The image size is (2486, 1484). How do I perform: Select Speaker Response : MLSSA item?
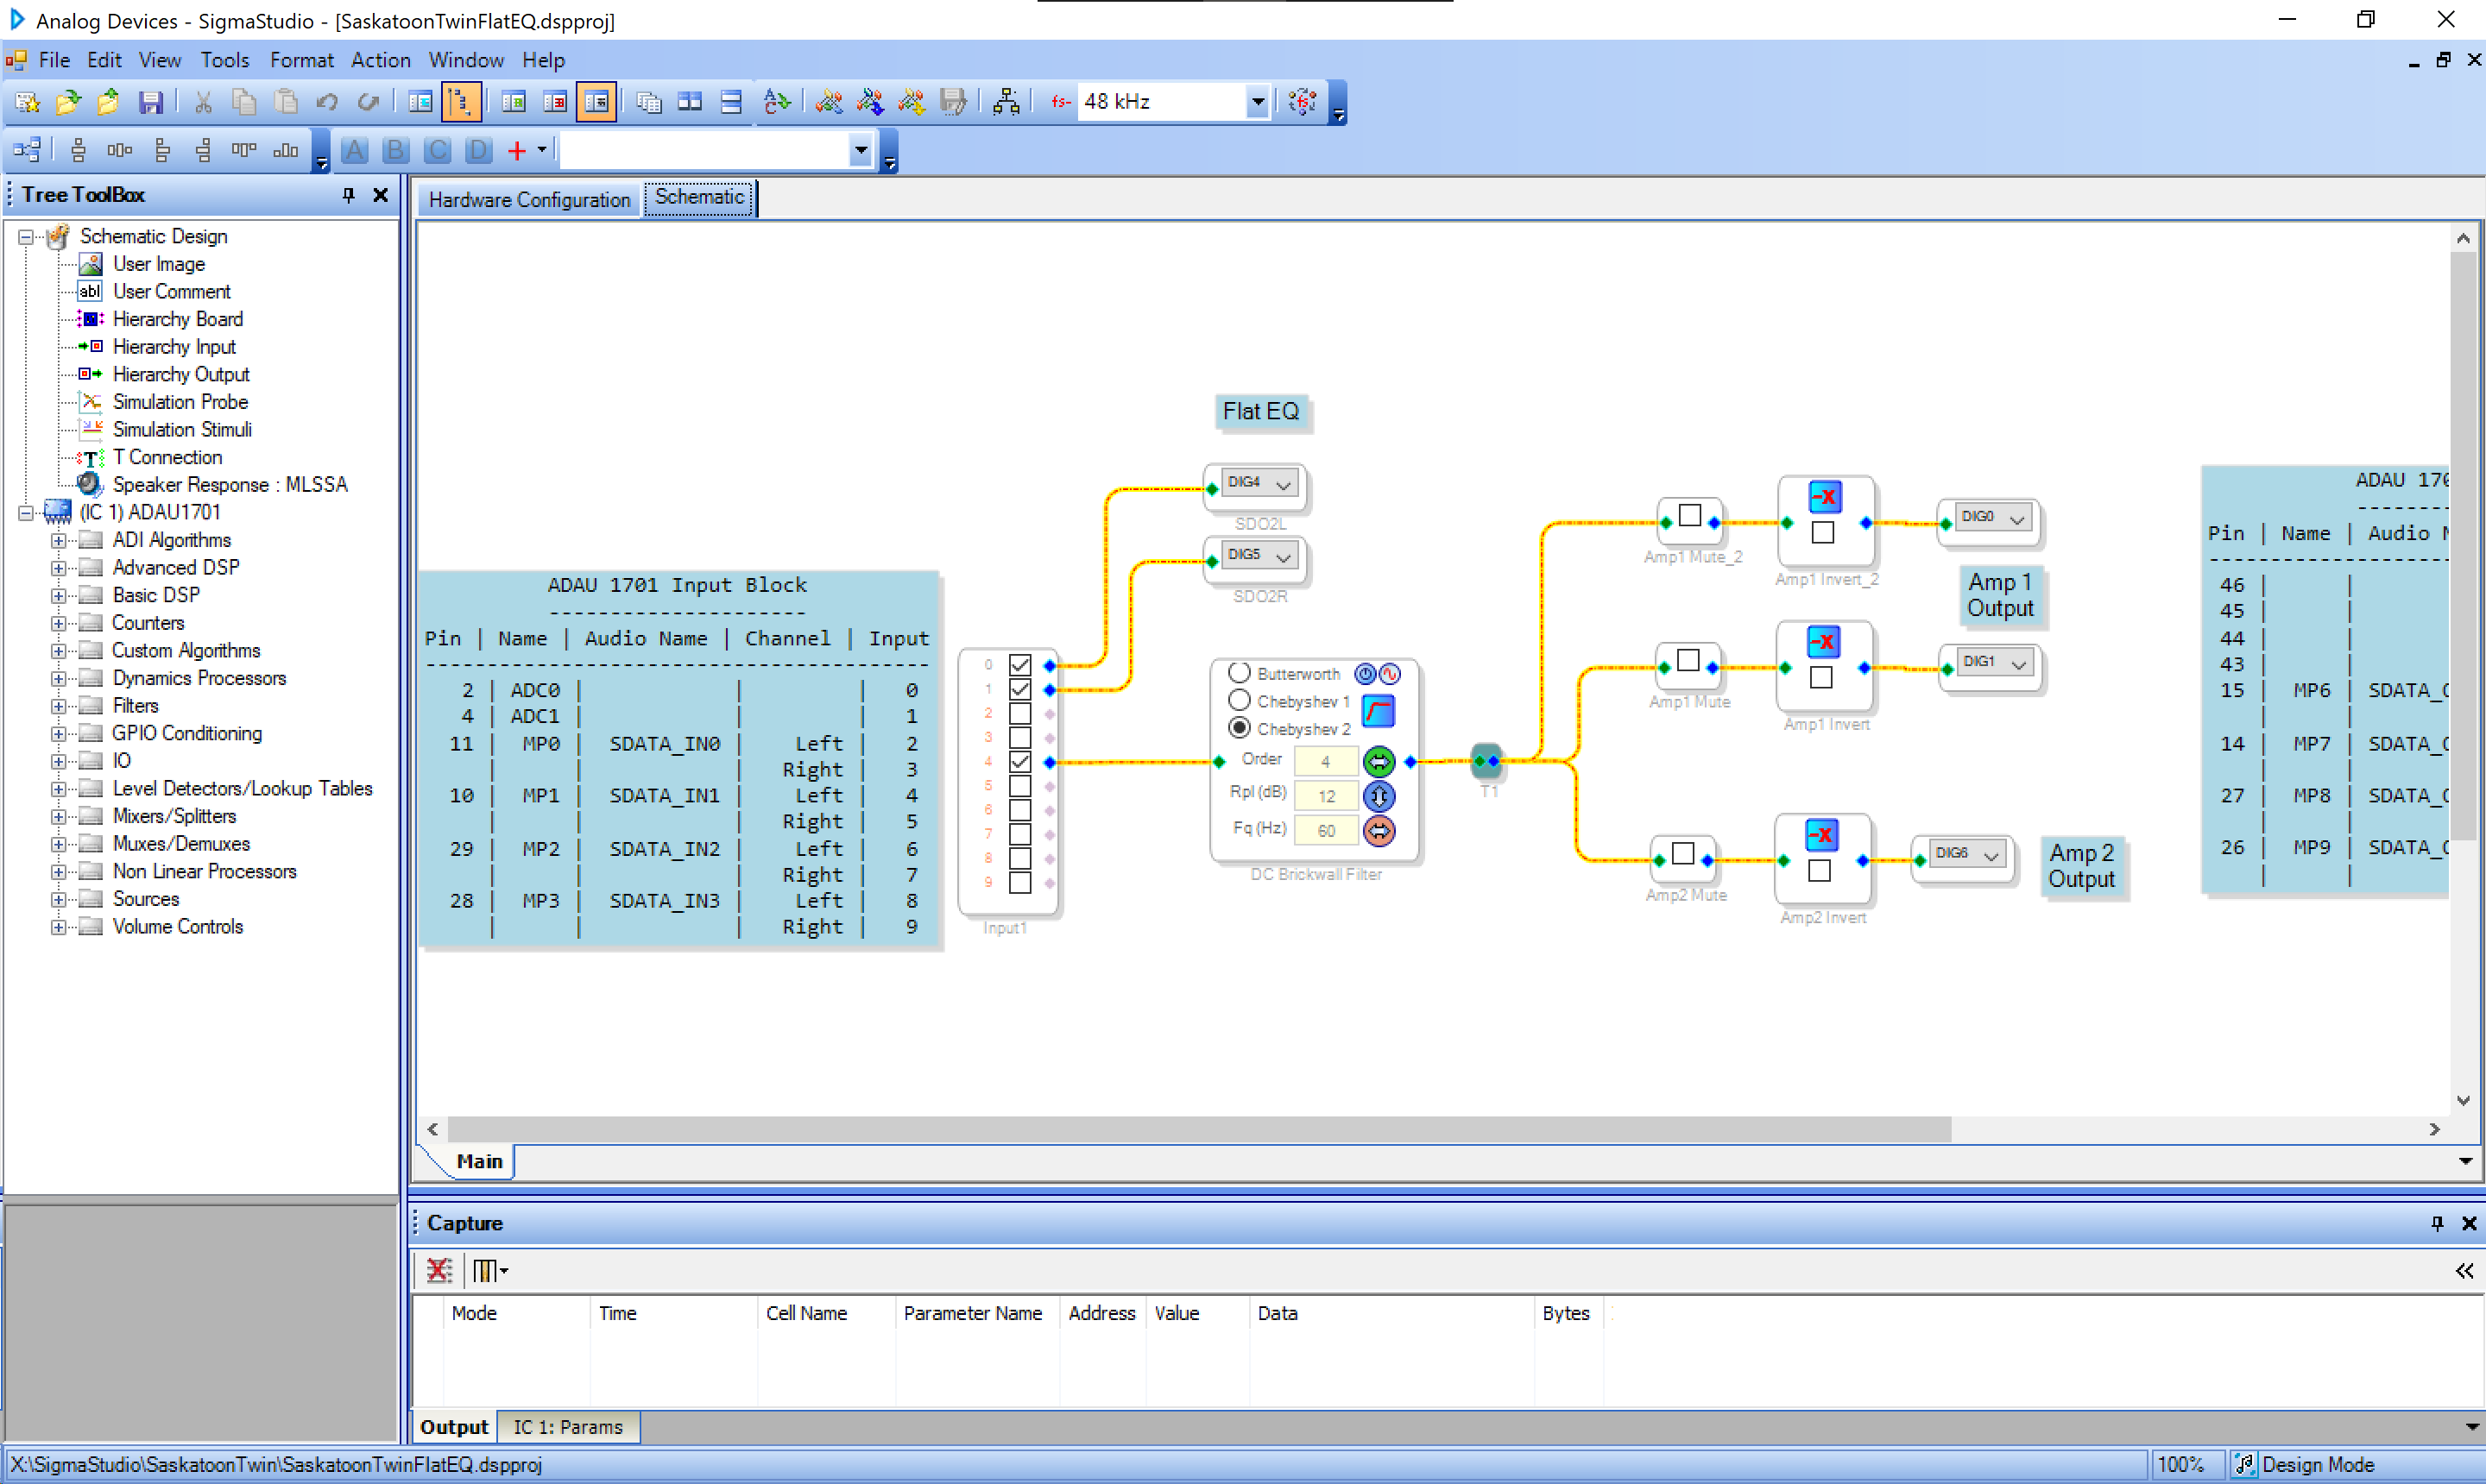coord(230,485)
